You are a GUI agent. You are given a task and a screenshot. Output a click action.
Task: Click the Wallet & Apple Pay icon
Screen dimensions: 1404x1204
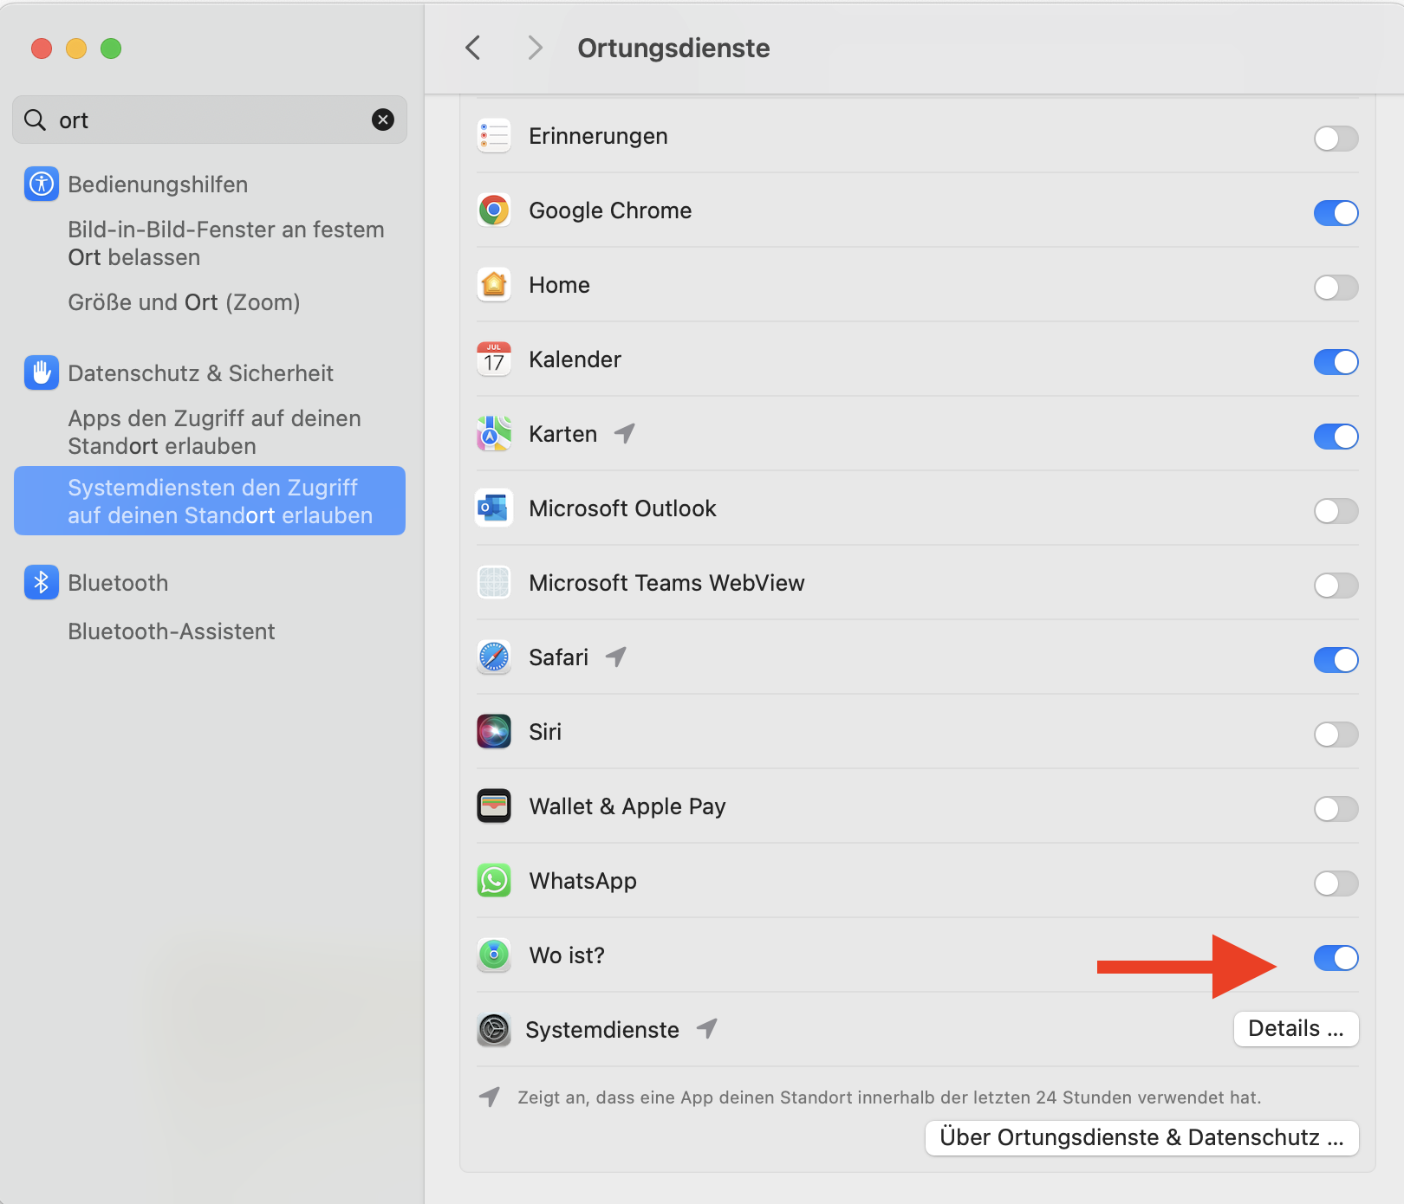pos(494,806)
